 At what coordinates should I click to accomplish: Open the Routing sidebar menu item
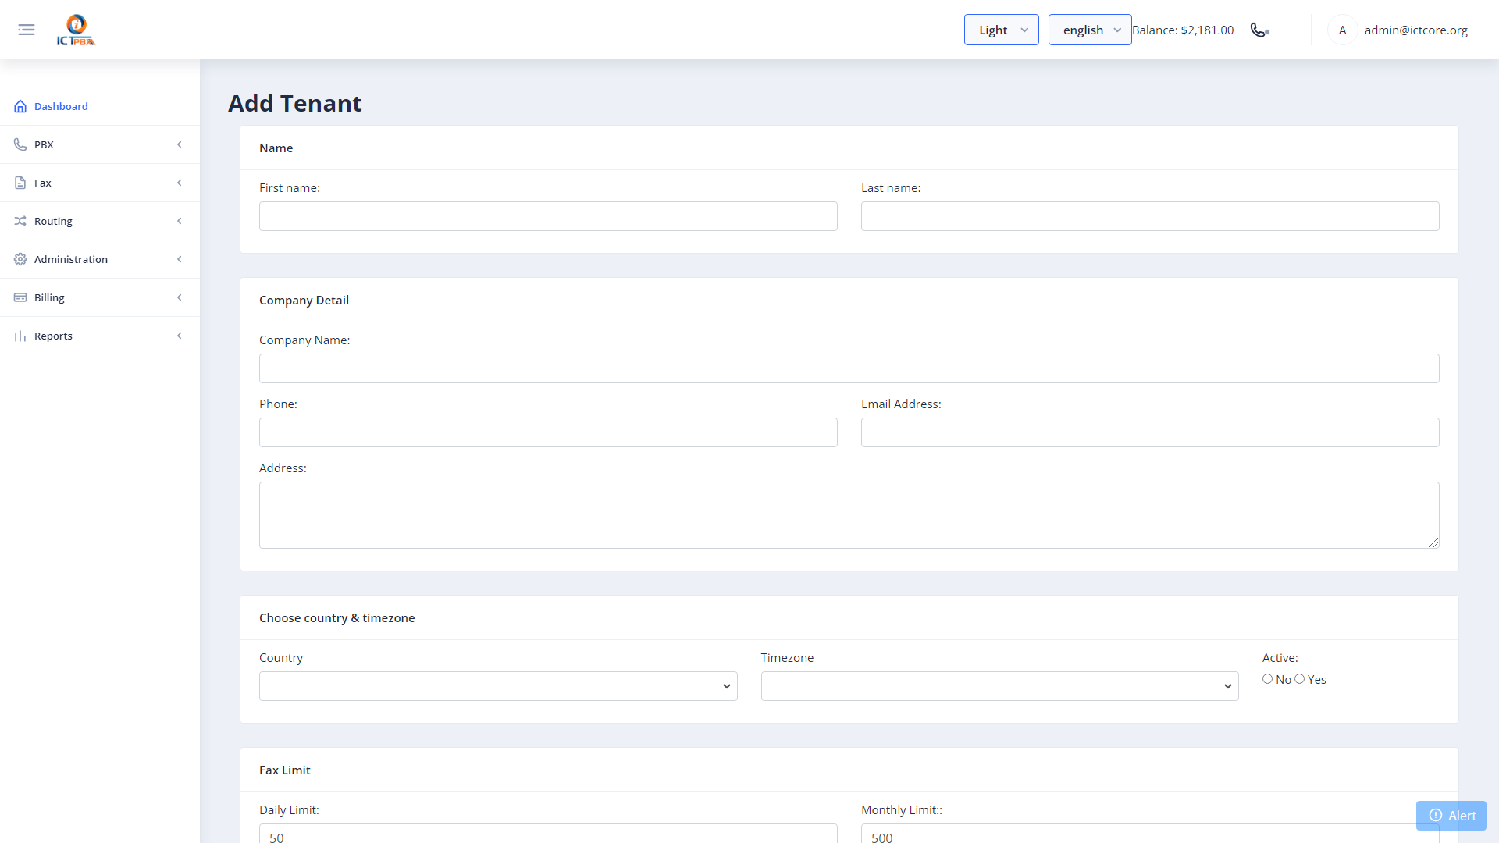tap(100, 221)
